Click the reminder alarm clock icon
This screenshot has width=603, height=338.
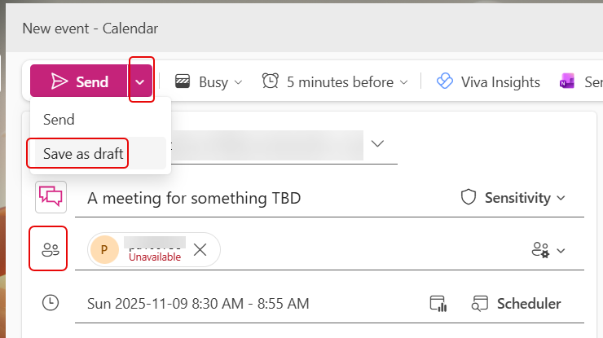pyautogui.click(x=271, y=81)
